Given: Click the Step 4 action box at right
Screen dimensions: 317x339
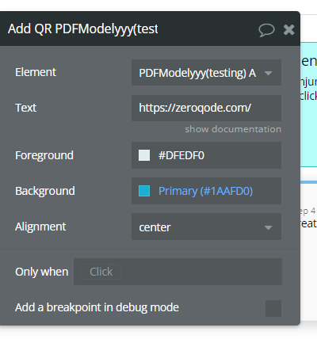Looking at the screenshot, I should click(x=308, y=251).
